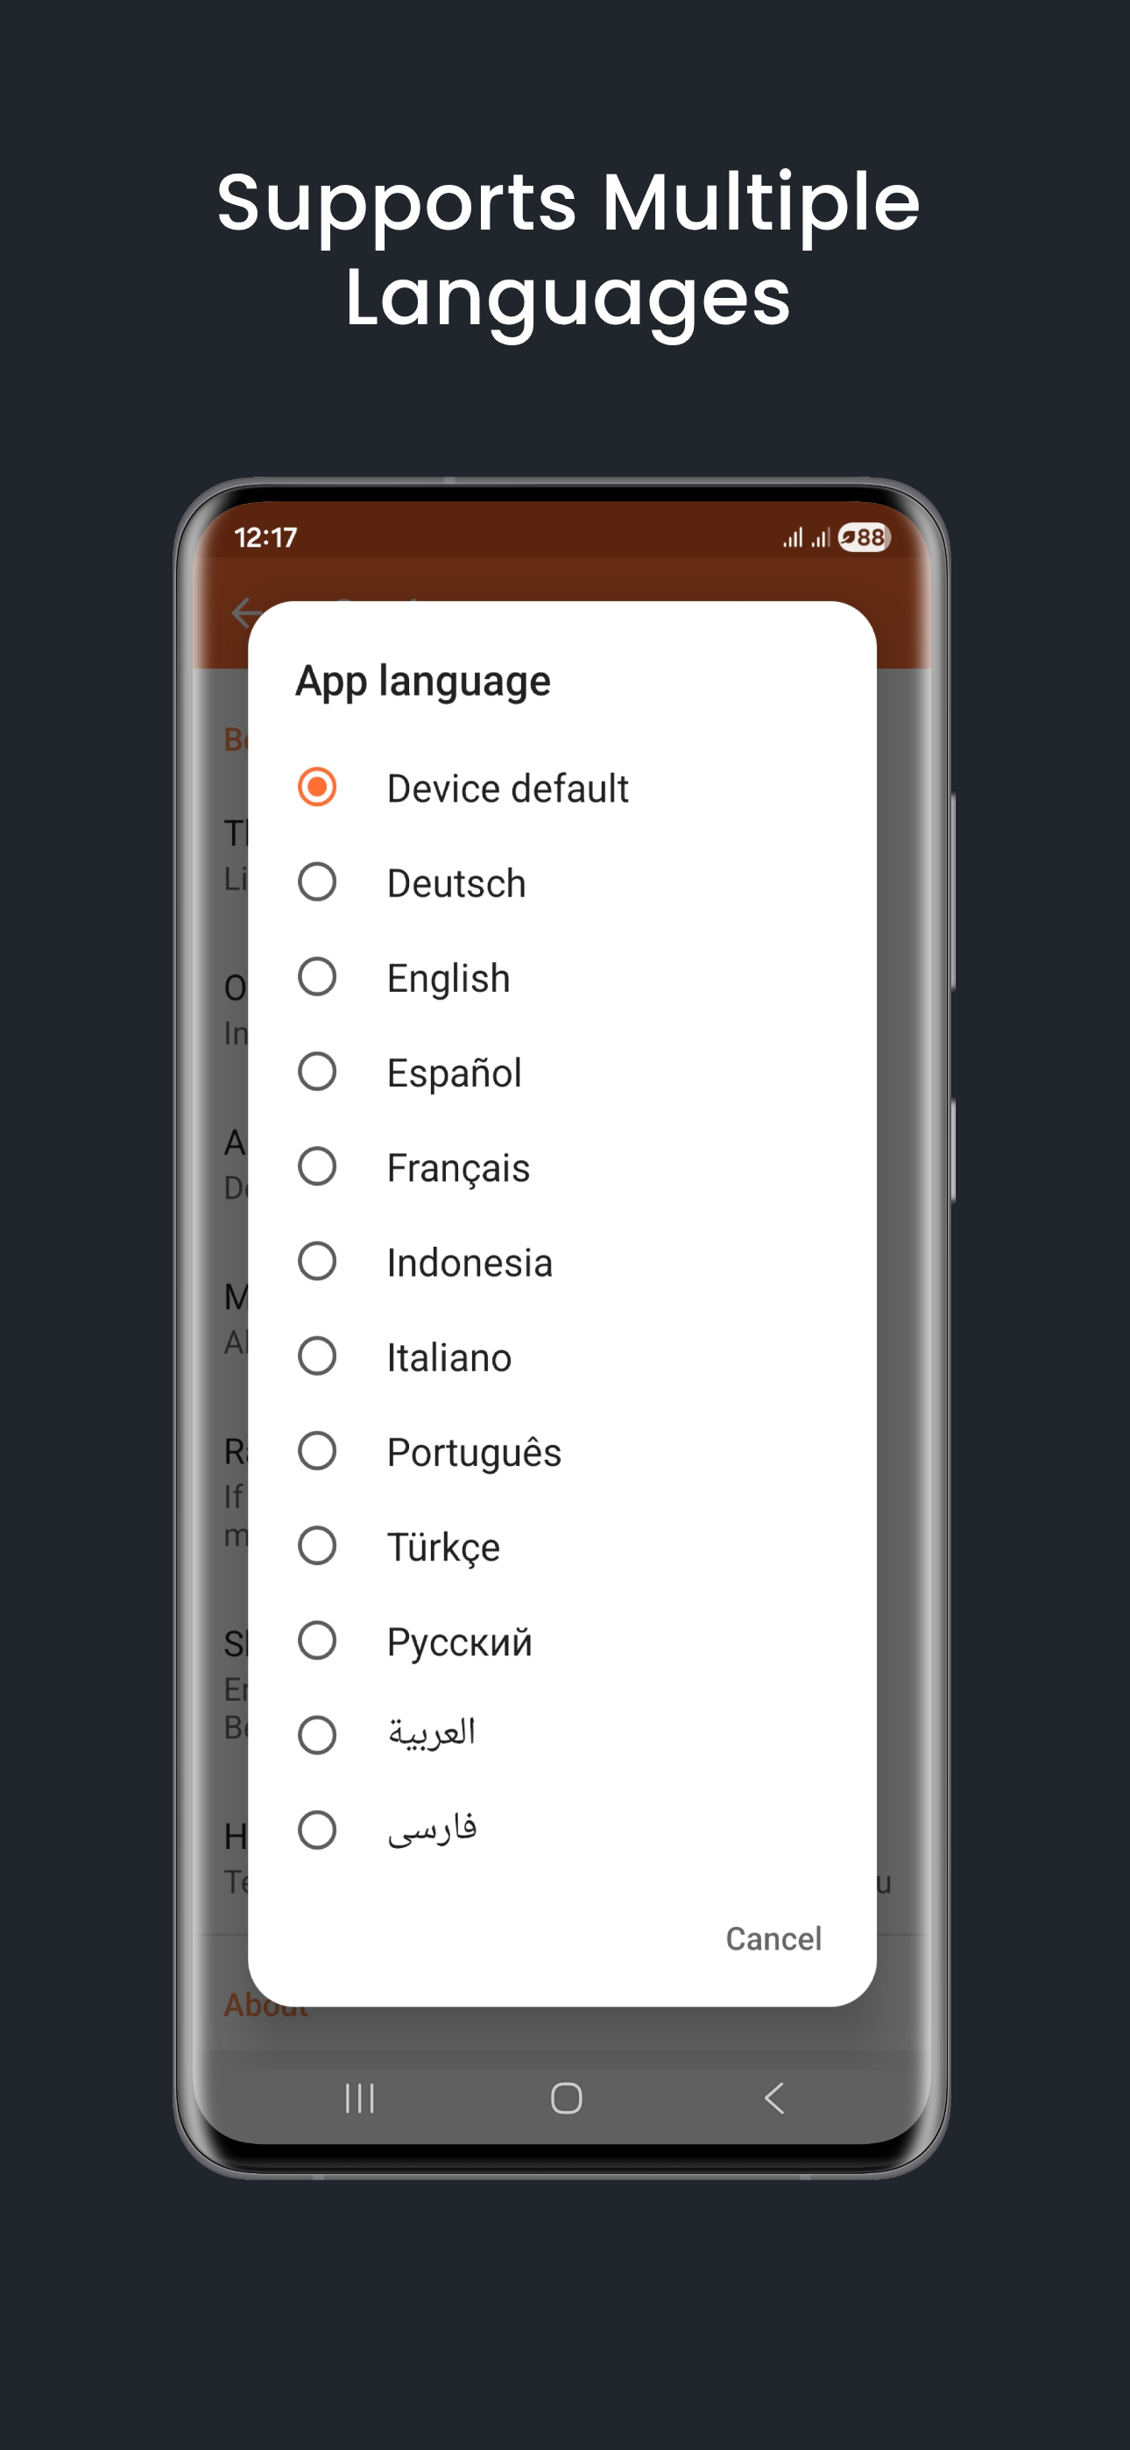Select the العربية language option
Image resolution: width=1130 pixels, height=2450 pixels.
(x=317, y=1735)
